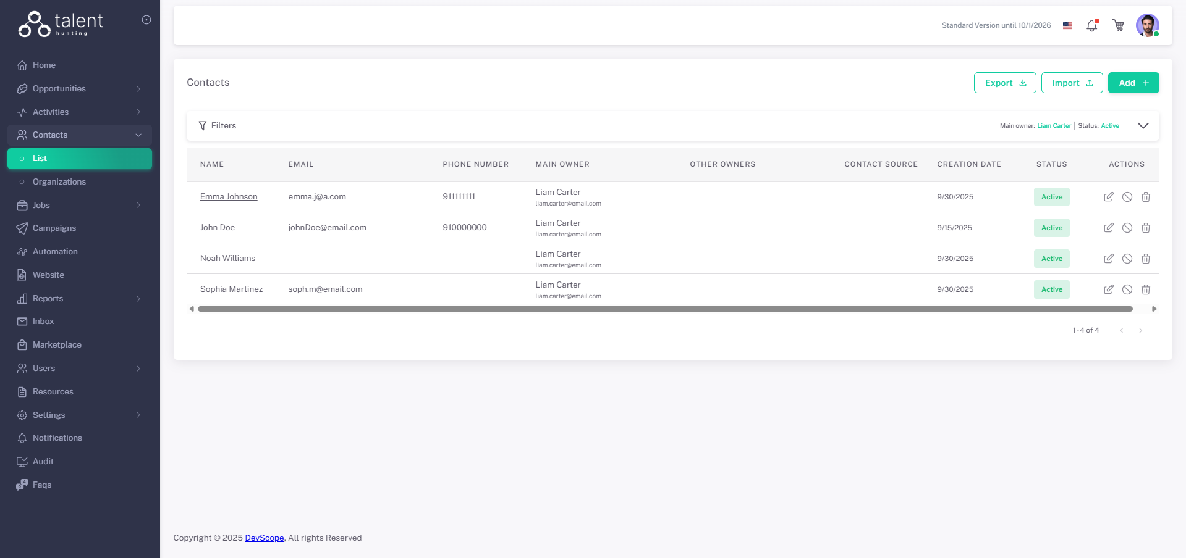Open the John Doe contact link
This screenshot has width=1186, height=558.
pyautogui.click(x=218, y=228)
